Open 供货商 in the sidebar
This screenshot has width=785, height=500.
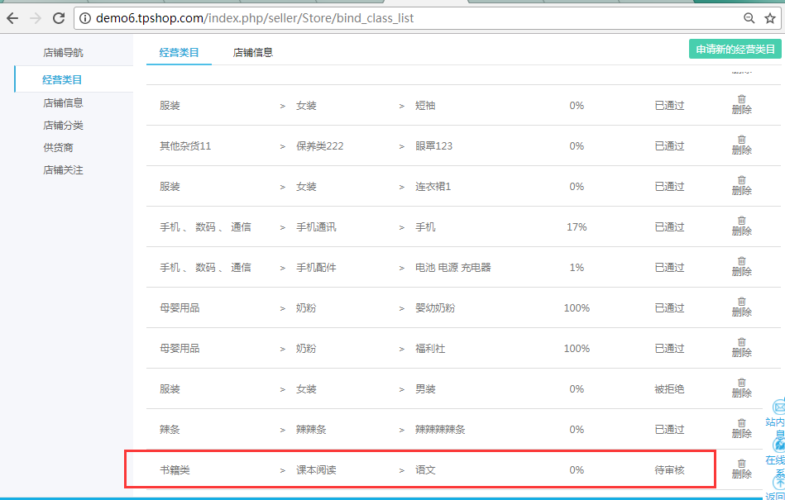tap(58, 148)
